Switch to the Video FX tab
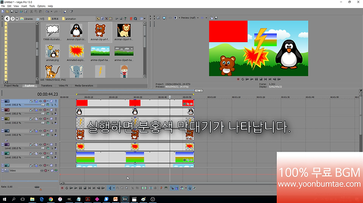This screenshot has height=203, width=363. (x=63, y=85)
